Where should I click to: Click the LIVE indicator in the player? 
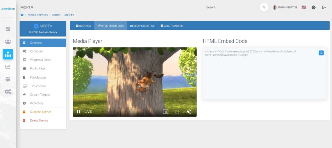[x=88, y=112]
